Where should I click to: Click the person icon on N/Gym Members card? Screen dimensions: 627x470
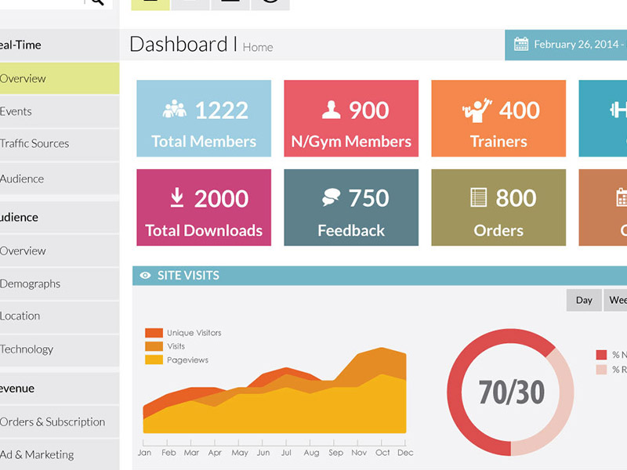tap(331, 110)
